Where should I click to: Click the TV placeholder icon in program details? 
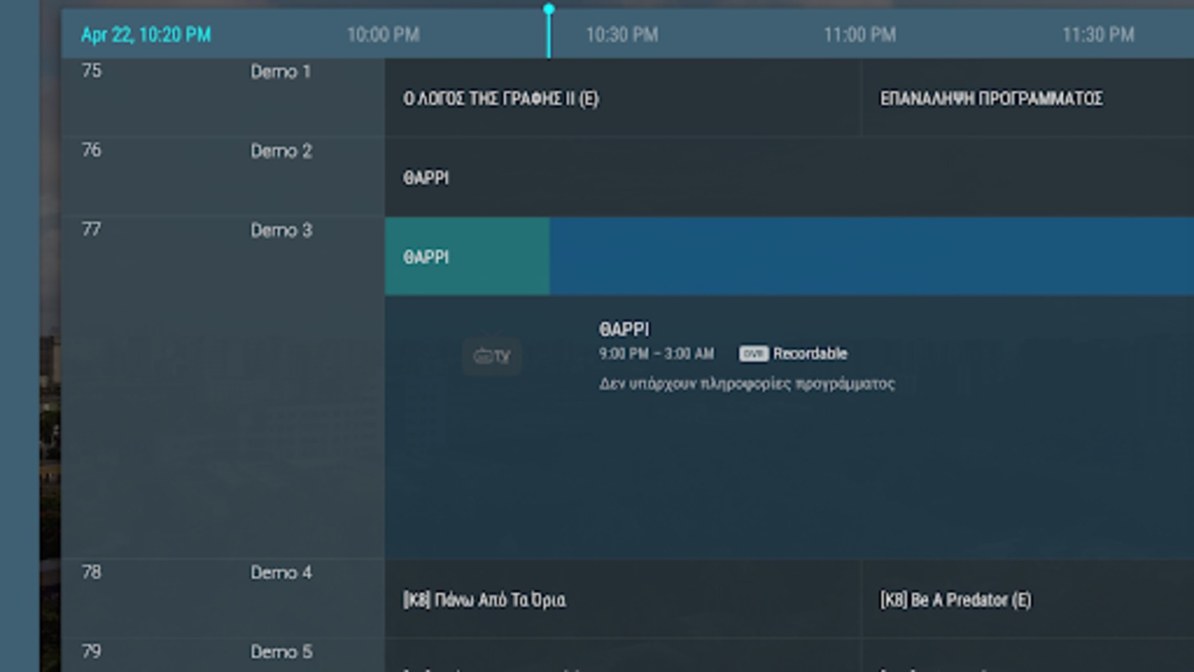point(492,356)
